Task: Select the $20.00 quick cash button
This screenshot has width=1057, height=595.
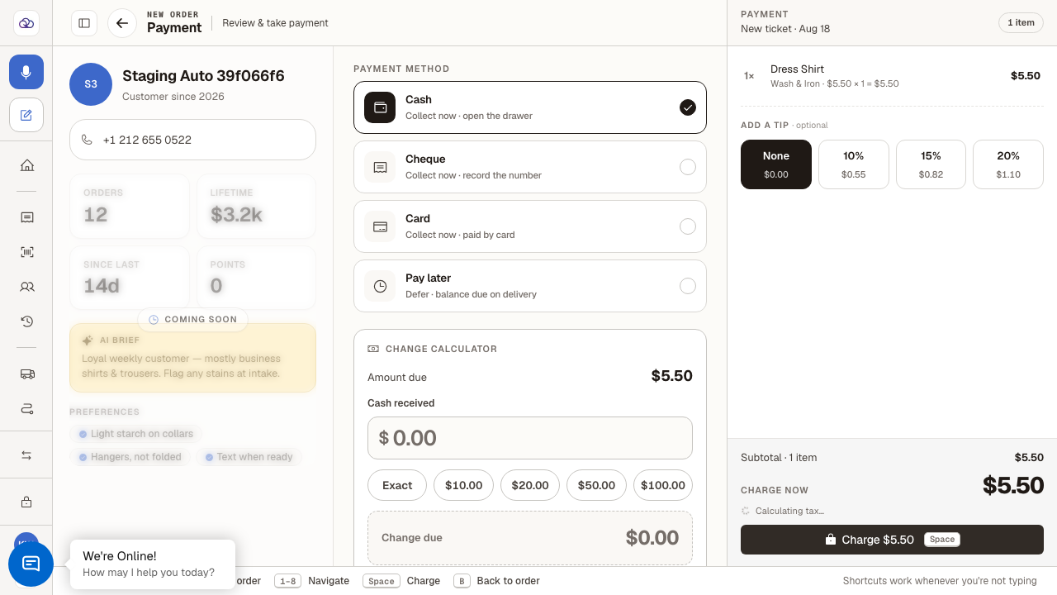Action: [530, 485]
